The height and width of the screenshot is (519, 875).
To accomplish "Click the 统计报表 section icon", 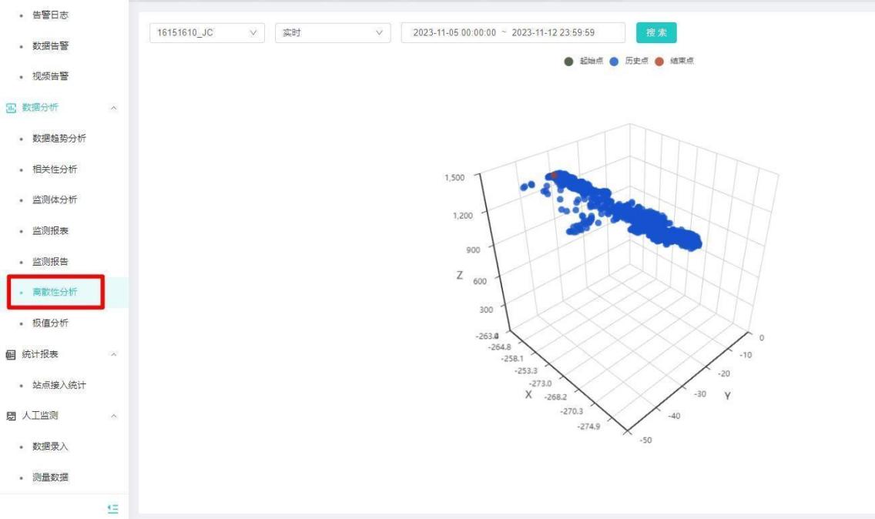I will [x=11, y=354].
